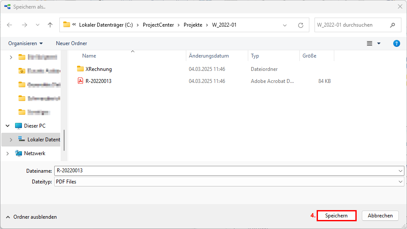Screen dimensions: 407x229
Task: Collapse the Dieser PC tree node
Action: tap(8, 126)
